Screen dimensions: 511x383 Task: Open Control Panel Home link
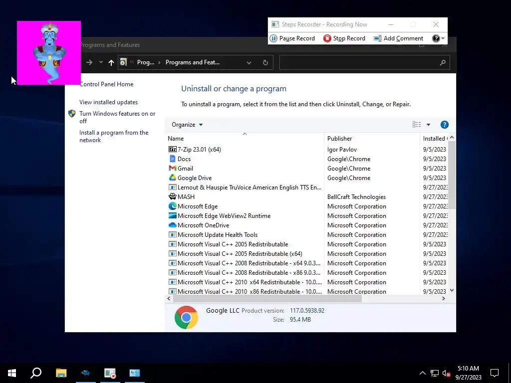coord(107,84)
